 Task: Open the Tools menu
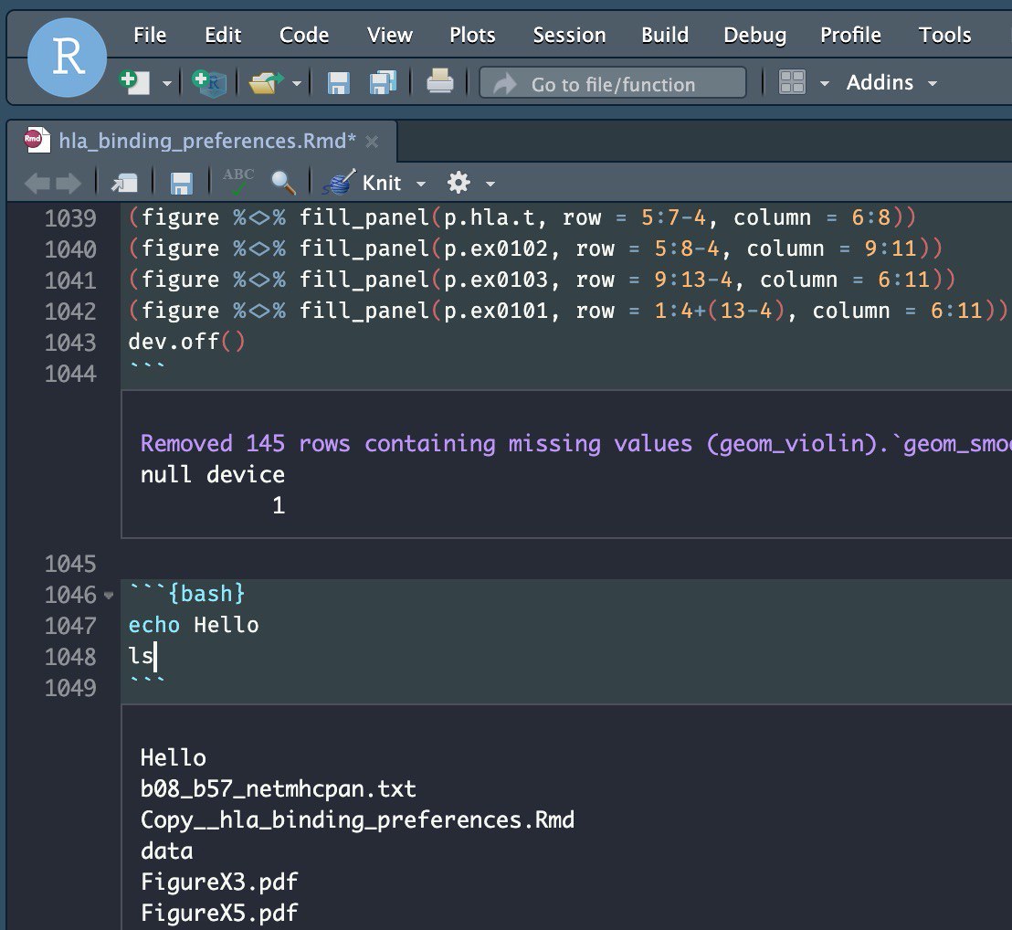pyautogui.click(x=945, y=35)
